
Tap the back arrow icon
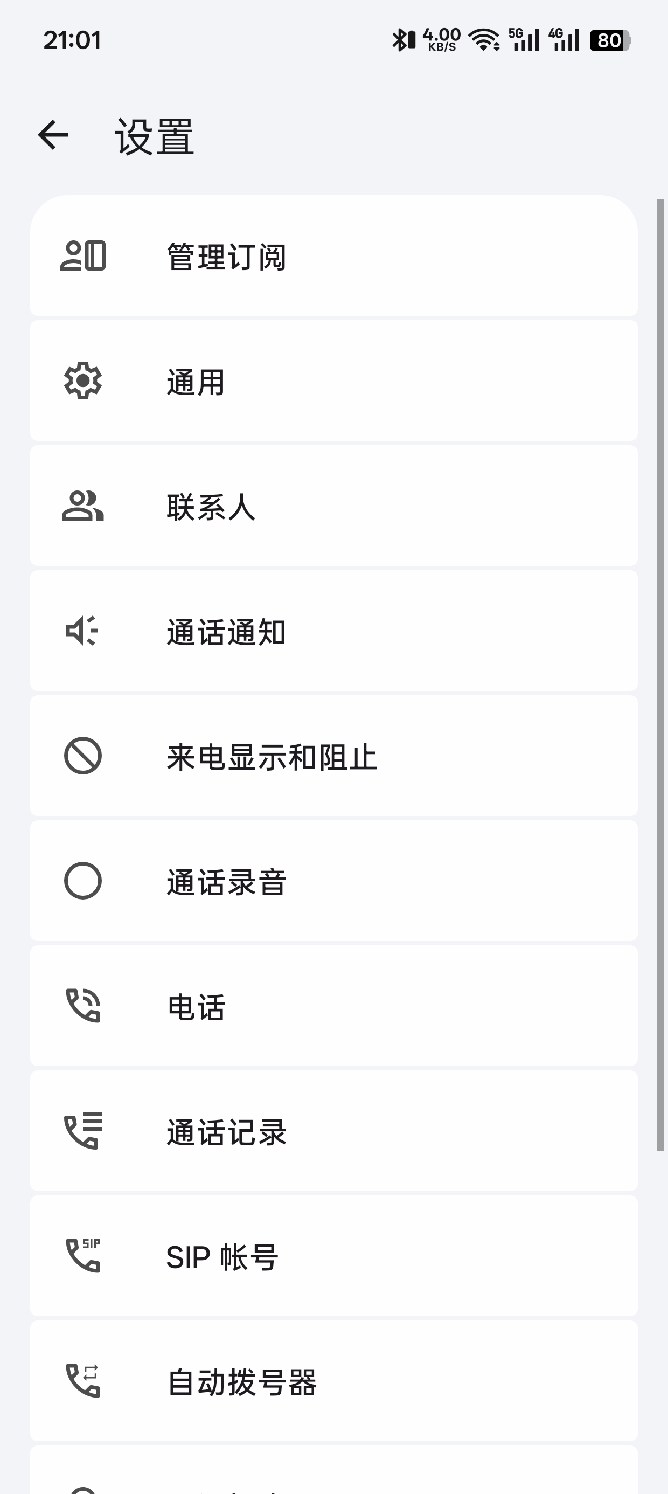53,135
